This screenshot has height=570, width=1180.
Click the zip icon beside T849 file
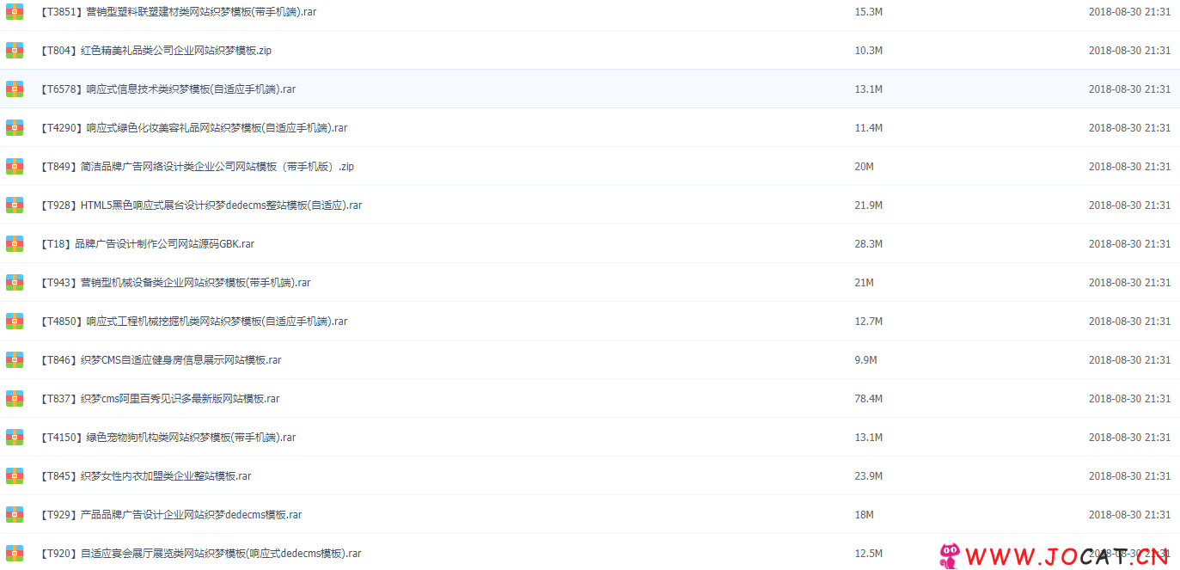(15, 167)
